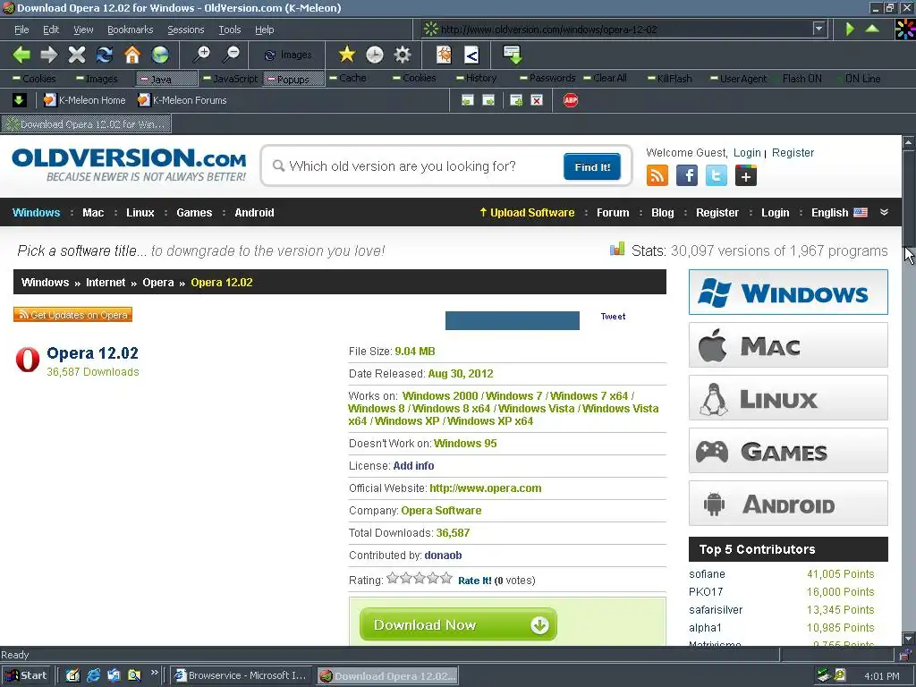The height and width of the screenshot is (687, 916).
Task: Open history with the clock icon
Action: (375, 55)
